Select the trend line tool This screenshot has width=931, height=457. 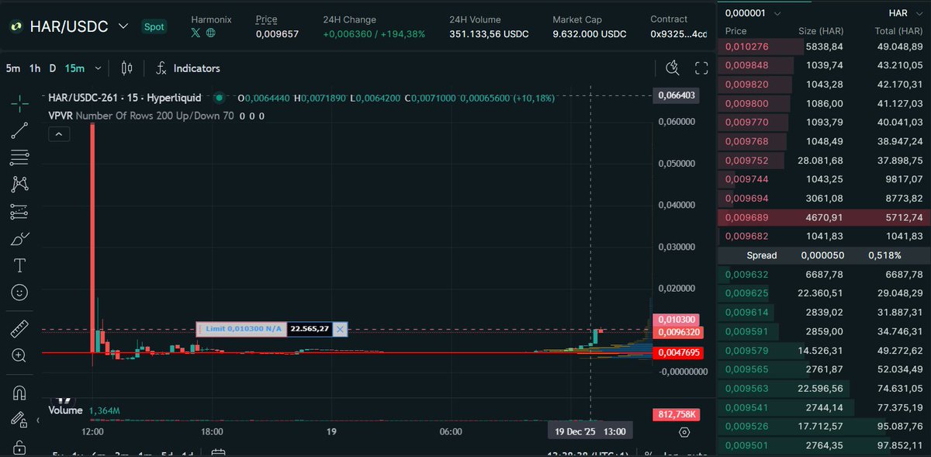coord(20,130)
